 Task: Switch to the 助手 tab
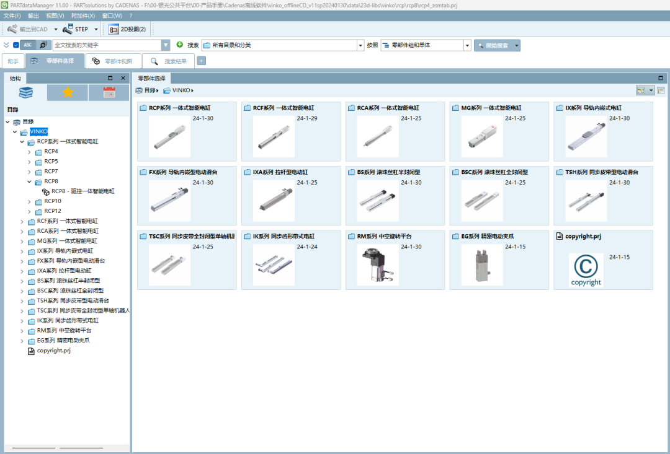click(13, 61)
